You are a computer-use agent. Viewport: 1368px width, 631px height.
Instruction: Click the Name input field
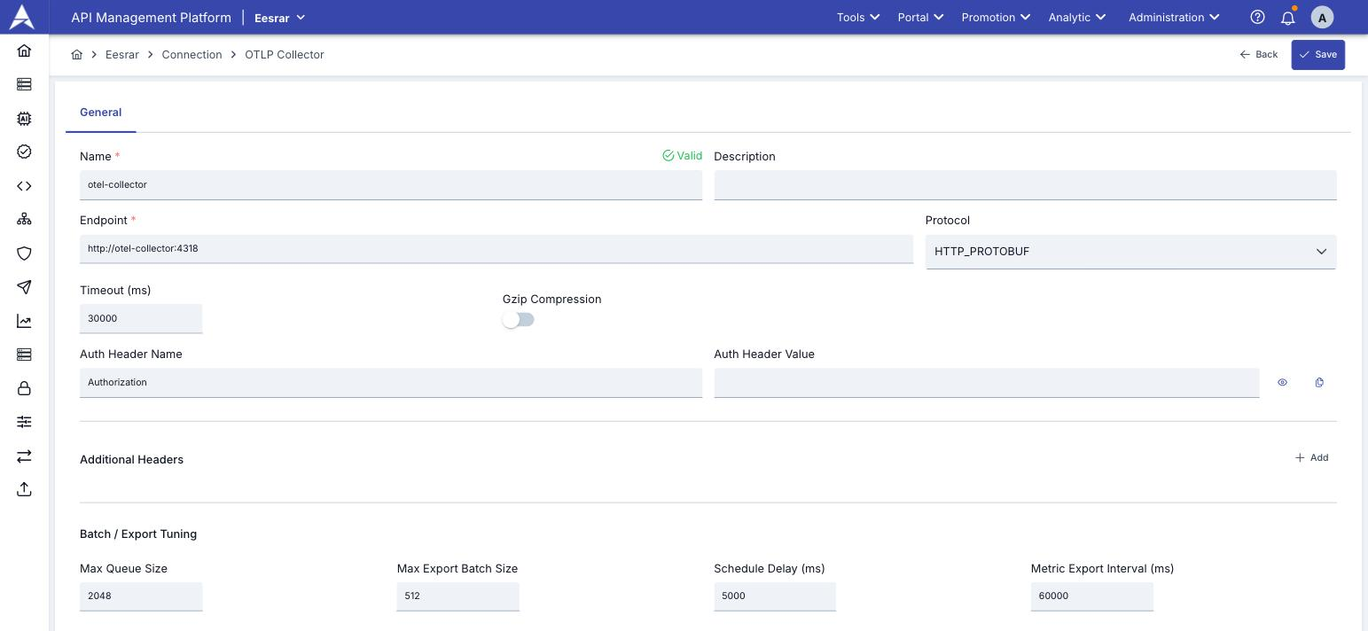[391, 184]
